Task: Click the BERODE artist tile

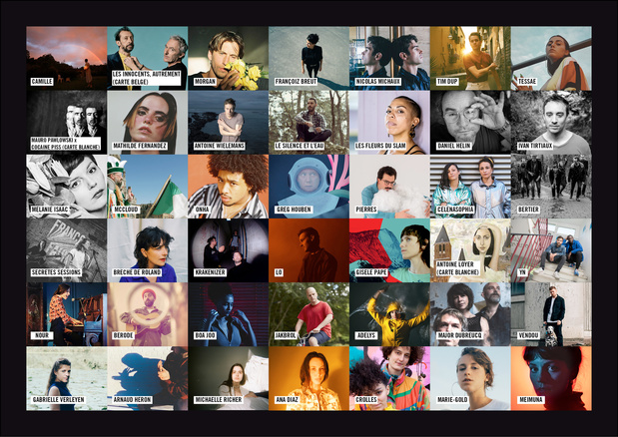Action: tap(148, 314)
